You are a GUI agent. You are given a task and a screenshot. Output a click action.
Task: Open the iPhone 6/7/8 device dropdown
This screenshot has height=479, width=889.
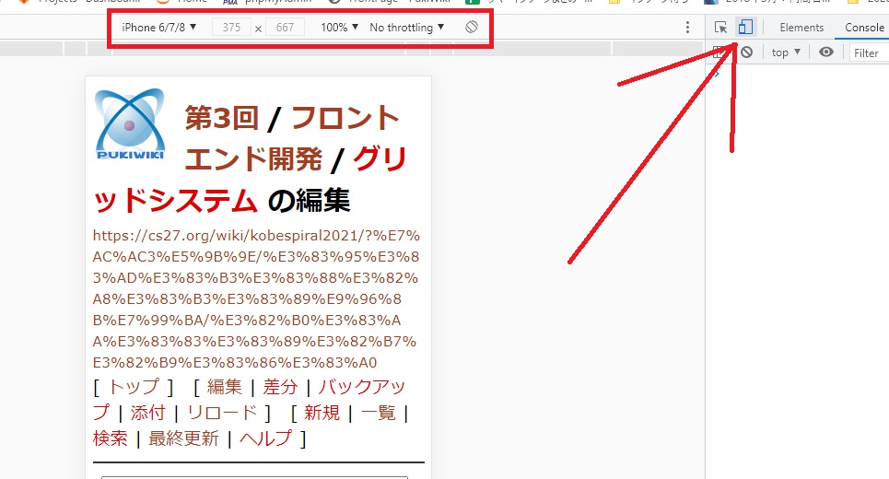[x=159, y=28]
